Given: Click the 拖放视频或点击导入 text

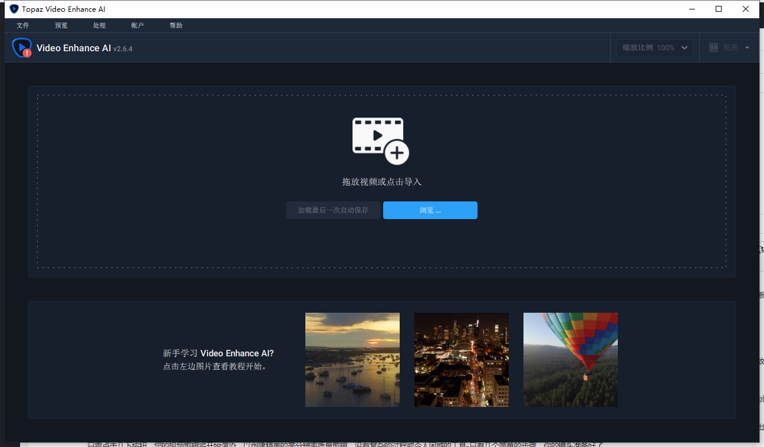Looking at the screenshot, I should click(382, 182).
